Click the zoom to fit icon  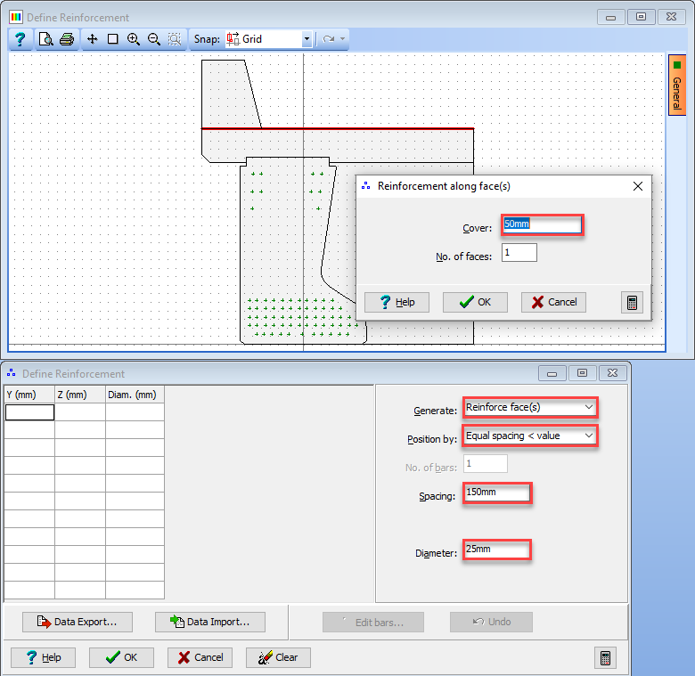point(175,39)
